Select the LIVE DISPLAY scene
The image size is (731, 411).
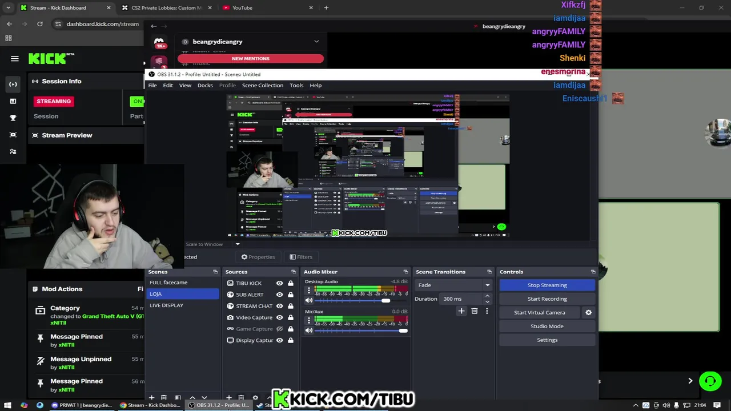point(183,305)
